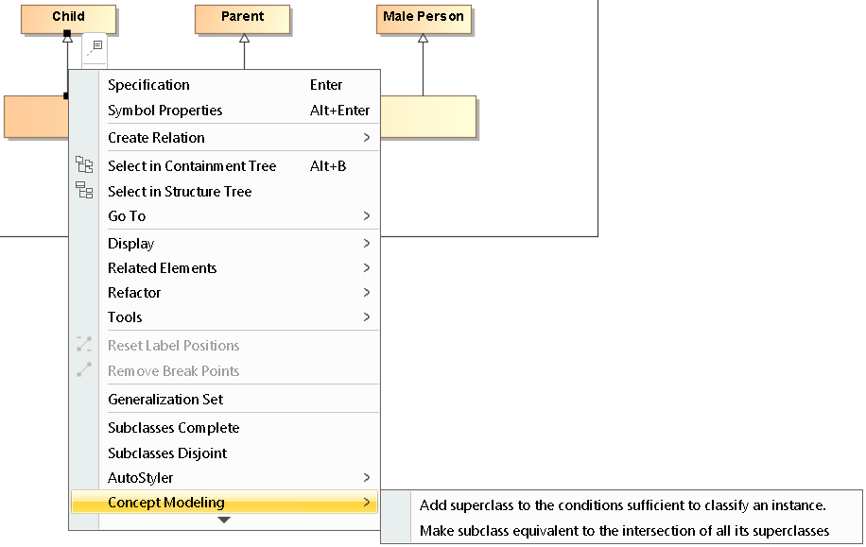Viewport: 866px width, 547px height.
Task: Select the Parent class box
Action: (243, 17)
